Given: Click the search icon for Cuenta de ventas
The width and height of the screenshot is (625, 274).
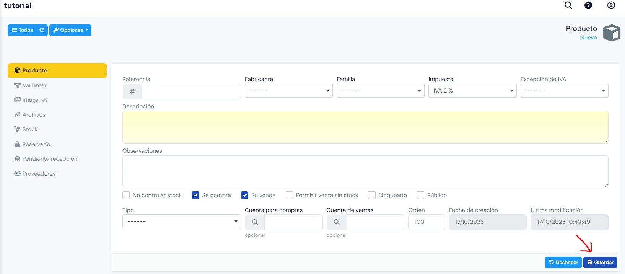Looking at the screenshot, I should [337, 222].
